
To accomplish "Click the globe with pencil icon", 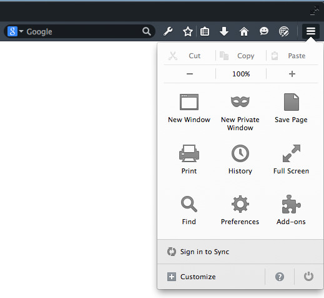I will (x=284, y=31).
